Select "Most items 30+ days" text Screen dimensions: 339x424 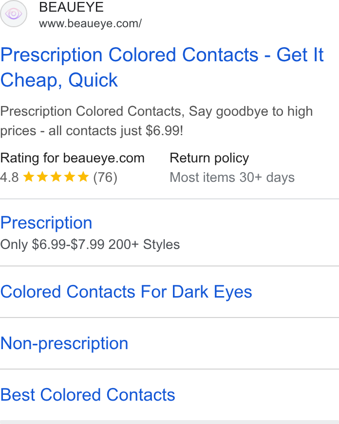coord(232,177)
